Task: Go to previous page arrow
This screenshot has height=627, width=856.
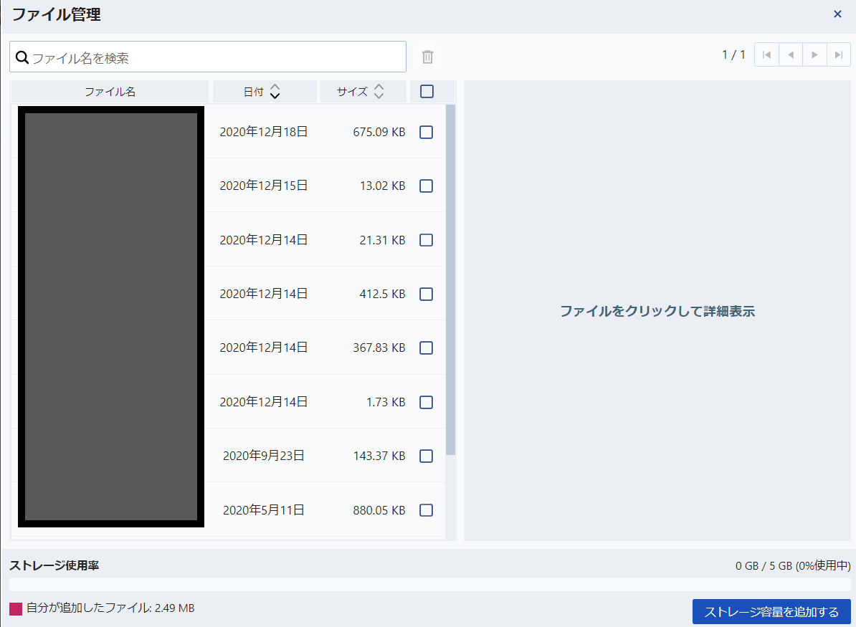Action: point(791,54)
